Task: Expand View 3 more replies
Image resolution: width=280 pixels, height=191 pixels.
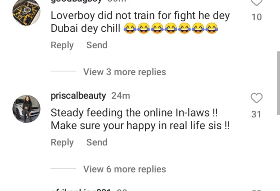Action: (x=125, y=72)
